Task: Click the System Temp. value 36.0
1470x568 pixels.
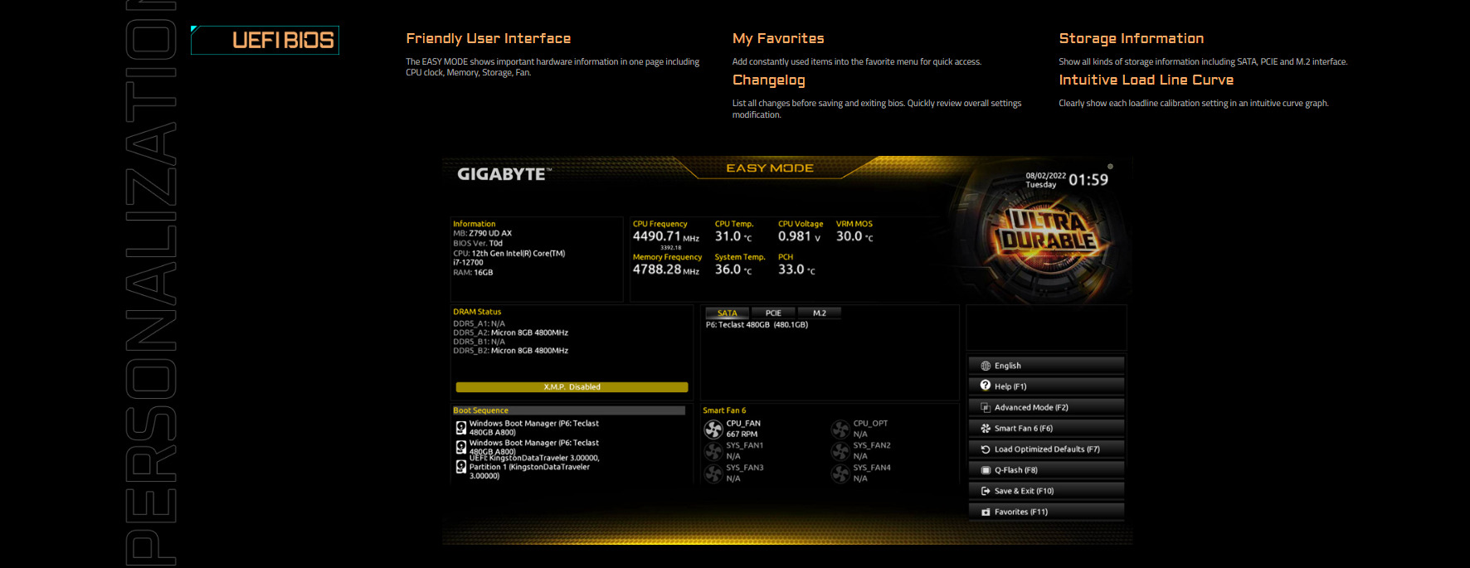Action: [x=733, y=269]
